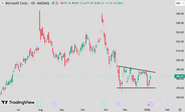185x112 pixels.
Task: Click the purple lightning event icon near 2026
Action: click(150, 104)
